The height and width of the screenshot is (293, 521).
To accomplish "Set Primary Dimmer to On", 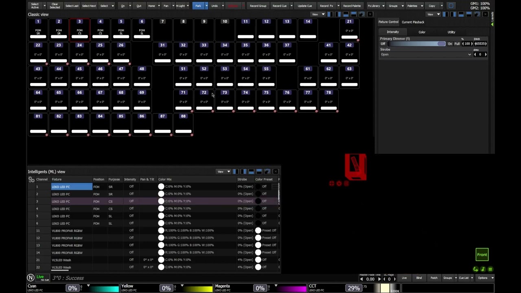I will click(x=450, y=44).
